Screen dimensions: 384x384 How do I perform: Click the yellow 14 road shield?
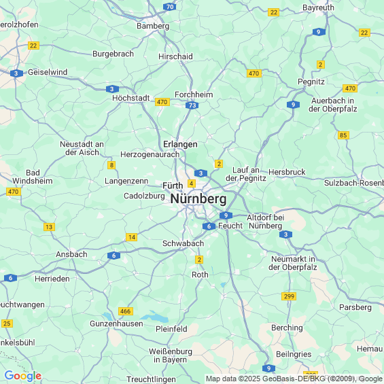tap(131, 237)
